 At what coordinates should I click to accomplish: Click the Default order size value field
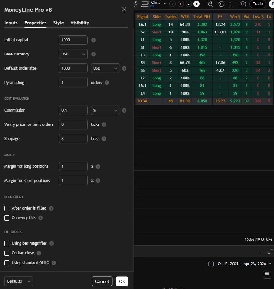pyautogui.click(x=73, y=68)
